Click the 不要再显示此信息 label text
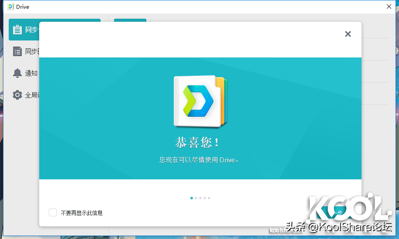The height and width of the screenshot is (239, 399). coord(81,213)
